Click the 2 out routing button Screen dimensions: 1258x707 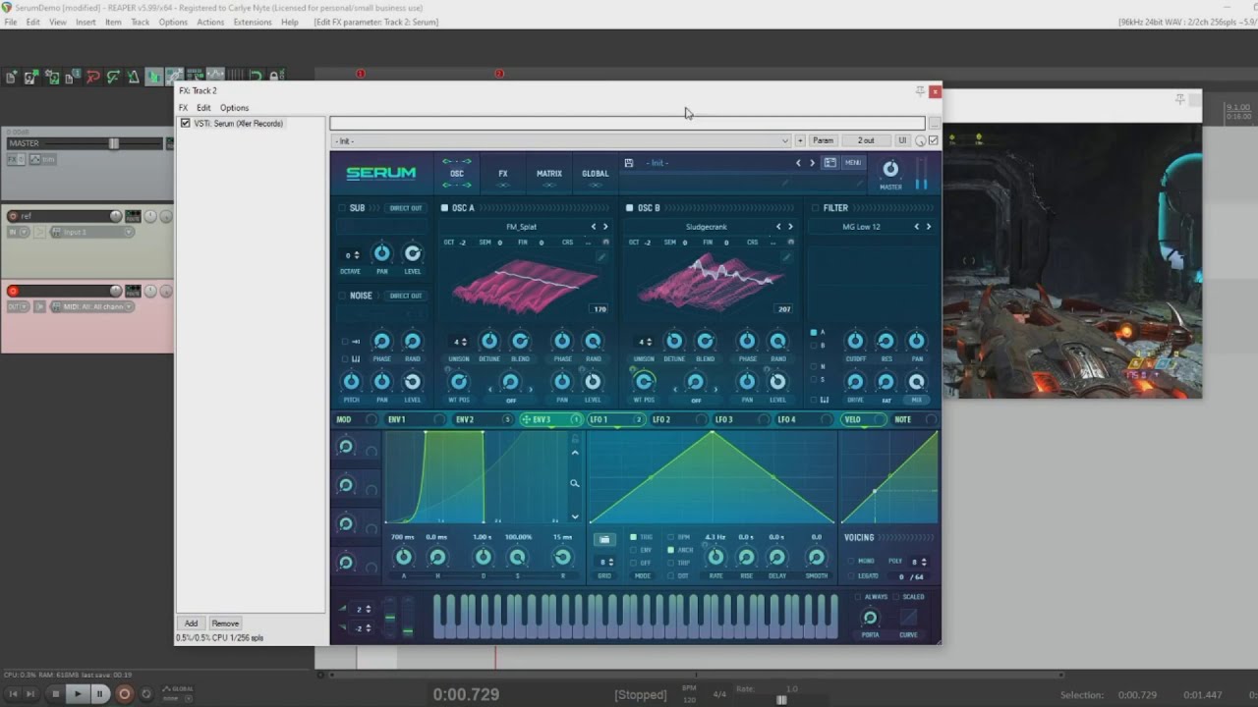tap(866, 140)
